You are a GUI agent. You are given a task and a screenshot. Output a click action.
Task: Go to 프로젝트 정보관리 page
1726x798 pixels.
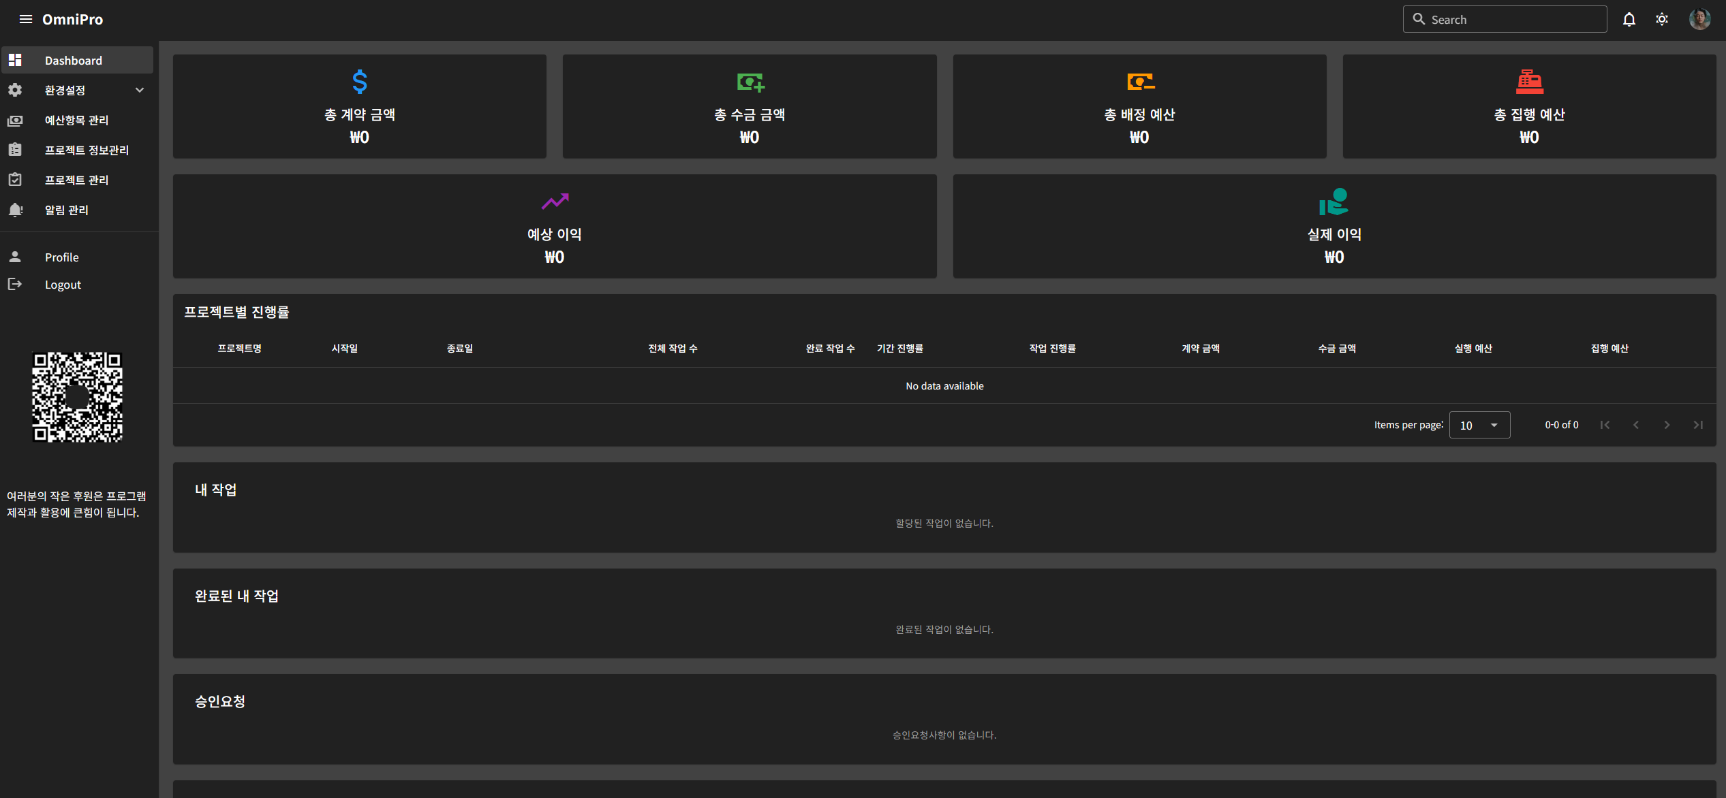coord(86,150)
